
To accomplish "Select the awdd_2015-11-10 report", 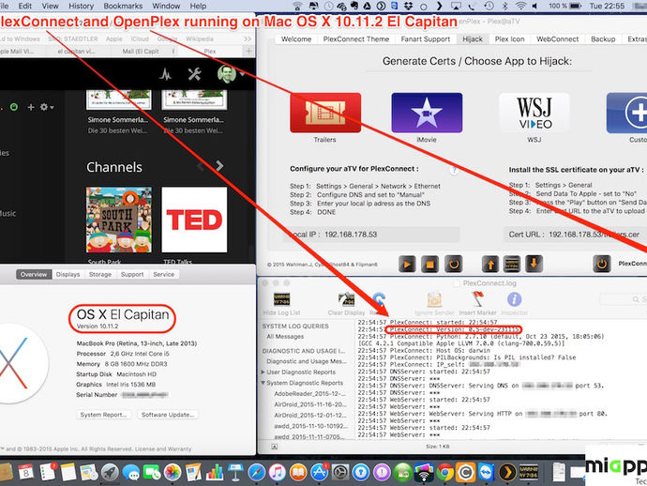I will click(310, 426).
